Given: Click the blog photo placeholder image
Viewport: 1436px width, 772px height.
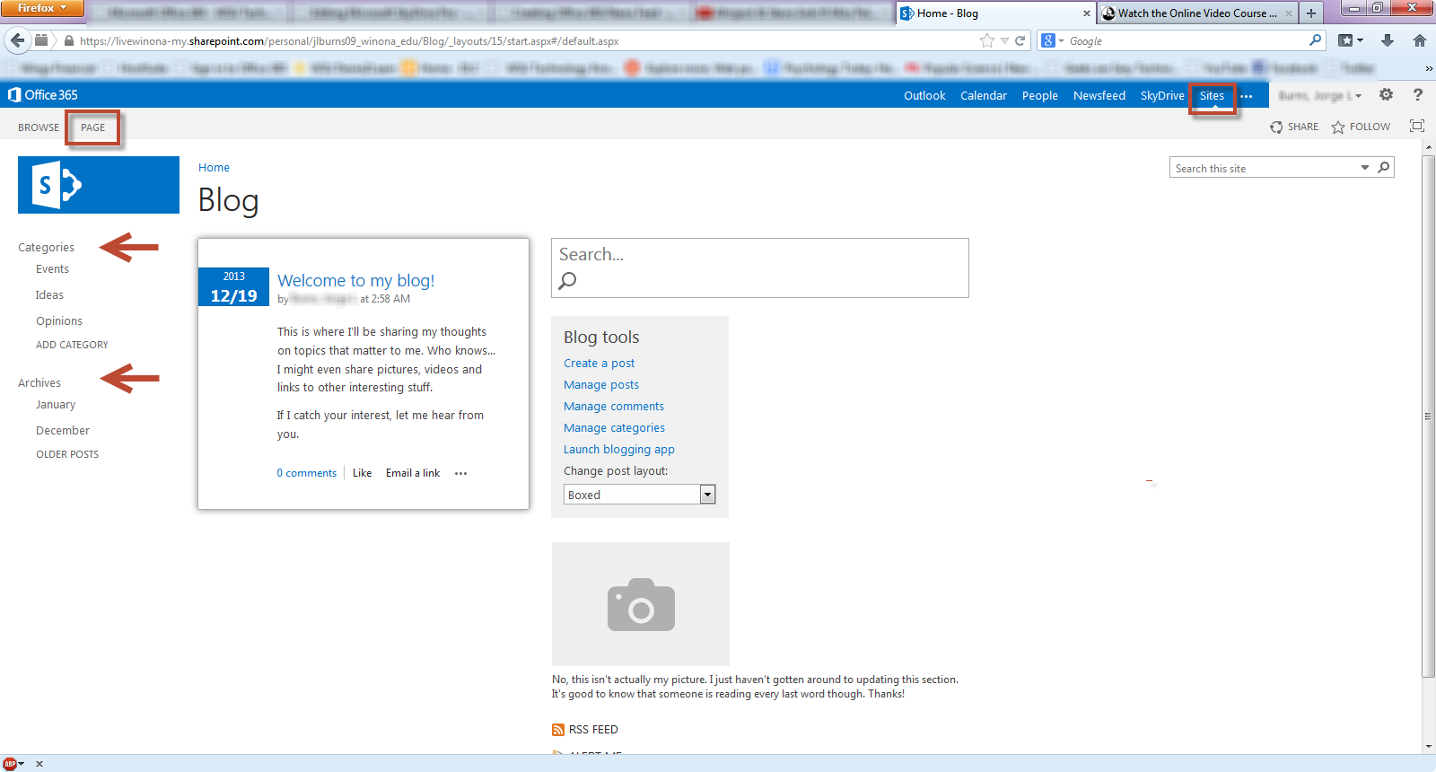Looking at the screenshot, I should [x=640, y=604].
